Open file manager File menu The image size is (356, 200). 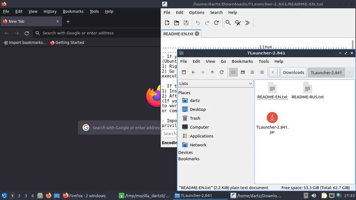pyautogui.click(x=184, y=61)
